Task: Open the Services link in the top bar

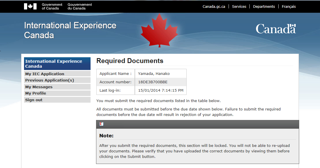Action: (239, 7)
